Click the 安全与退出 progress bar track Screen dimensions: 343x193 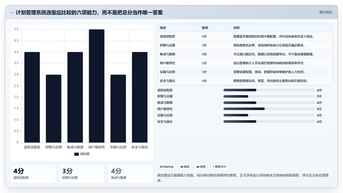coord(269,121)
